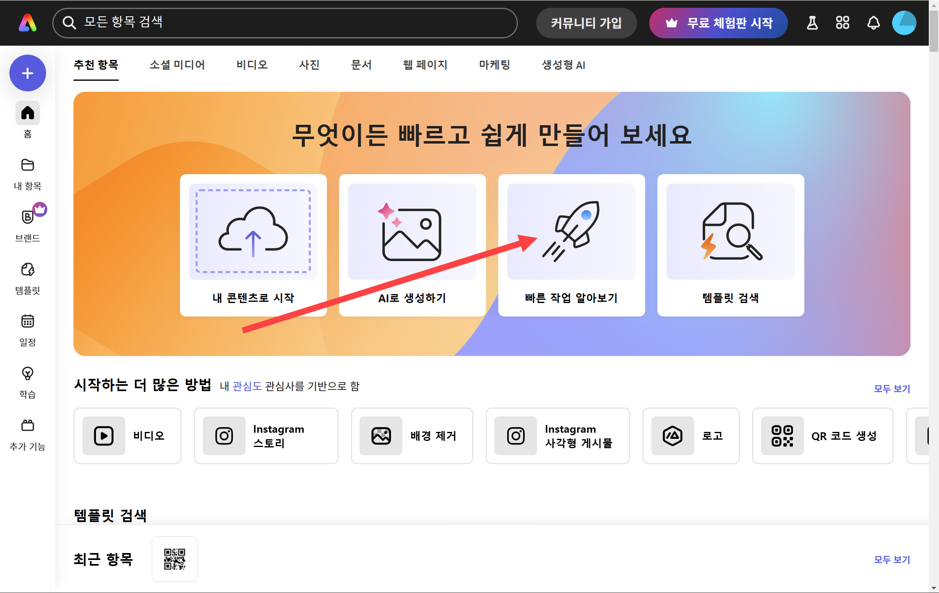This screenshot has width=939, height=593.
Task: Click the beaker experiments icon
Action: pyautogui.click(x=812, y=23)
